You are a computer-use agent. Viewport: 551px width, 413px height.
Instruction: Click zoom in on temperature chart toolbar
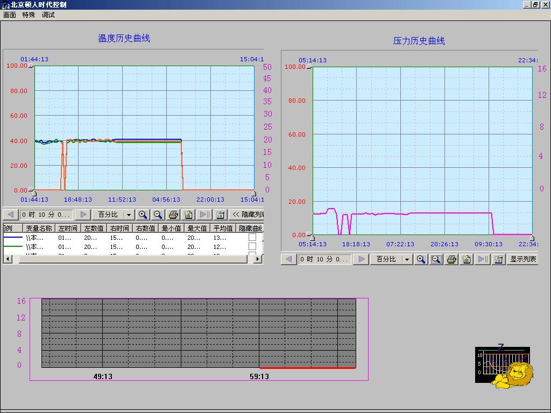pos(143,215)
